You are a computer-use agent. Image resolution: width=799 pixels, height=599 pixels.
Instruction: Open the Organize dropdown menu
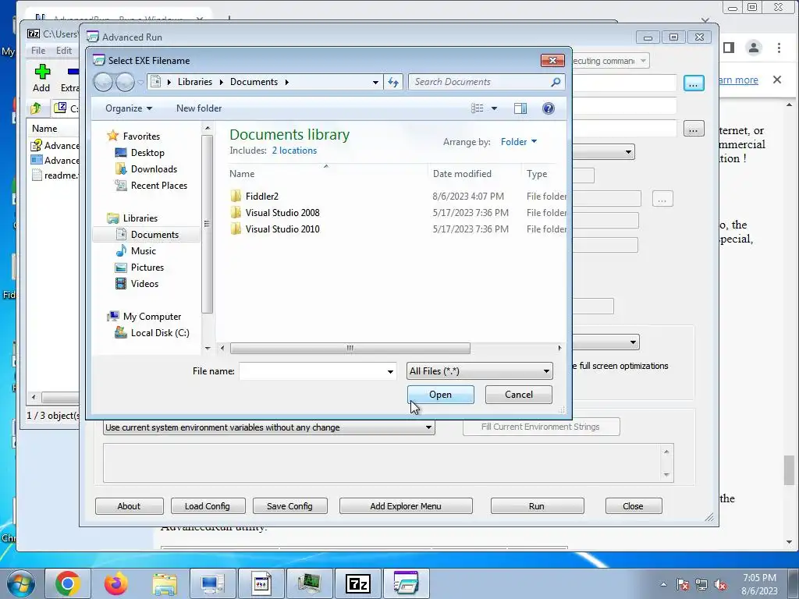pyautogui.click(x=129, y=108)
